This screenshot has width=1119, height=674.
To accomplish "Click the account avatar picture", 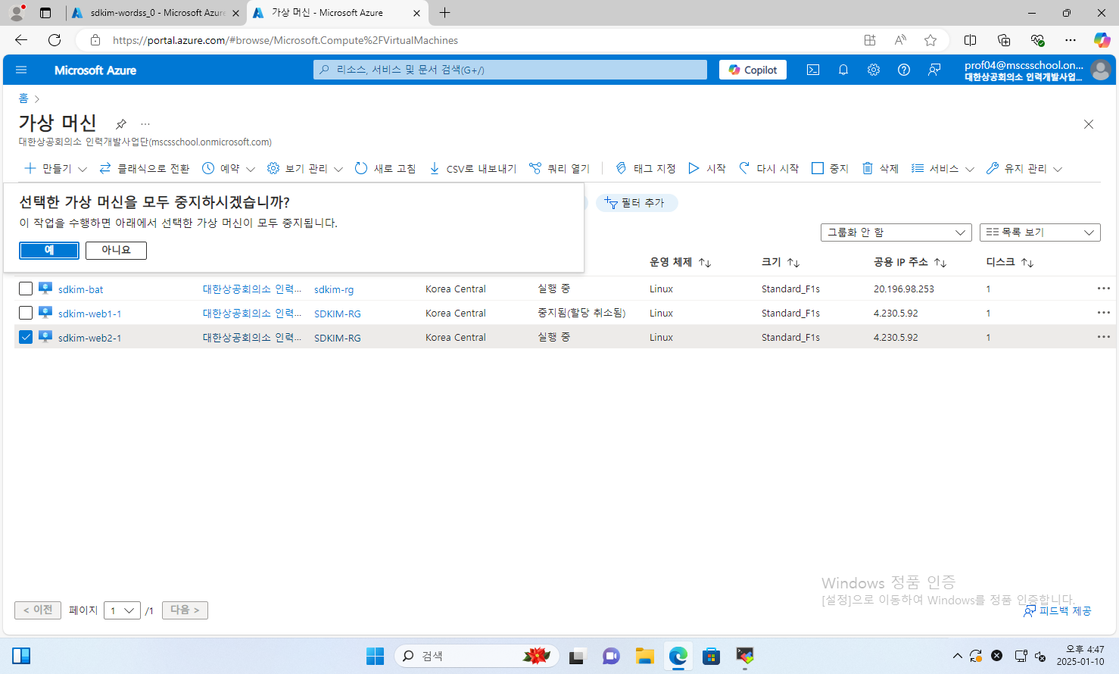I will pyautogui.click(x=1101, y=70).
